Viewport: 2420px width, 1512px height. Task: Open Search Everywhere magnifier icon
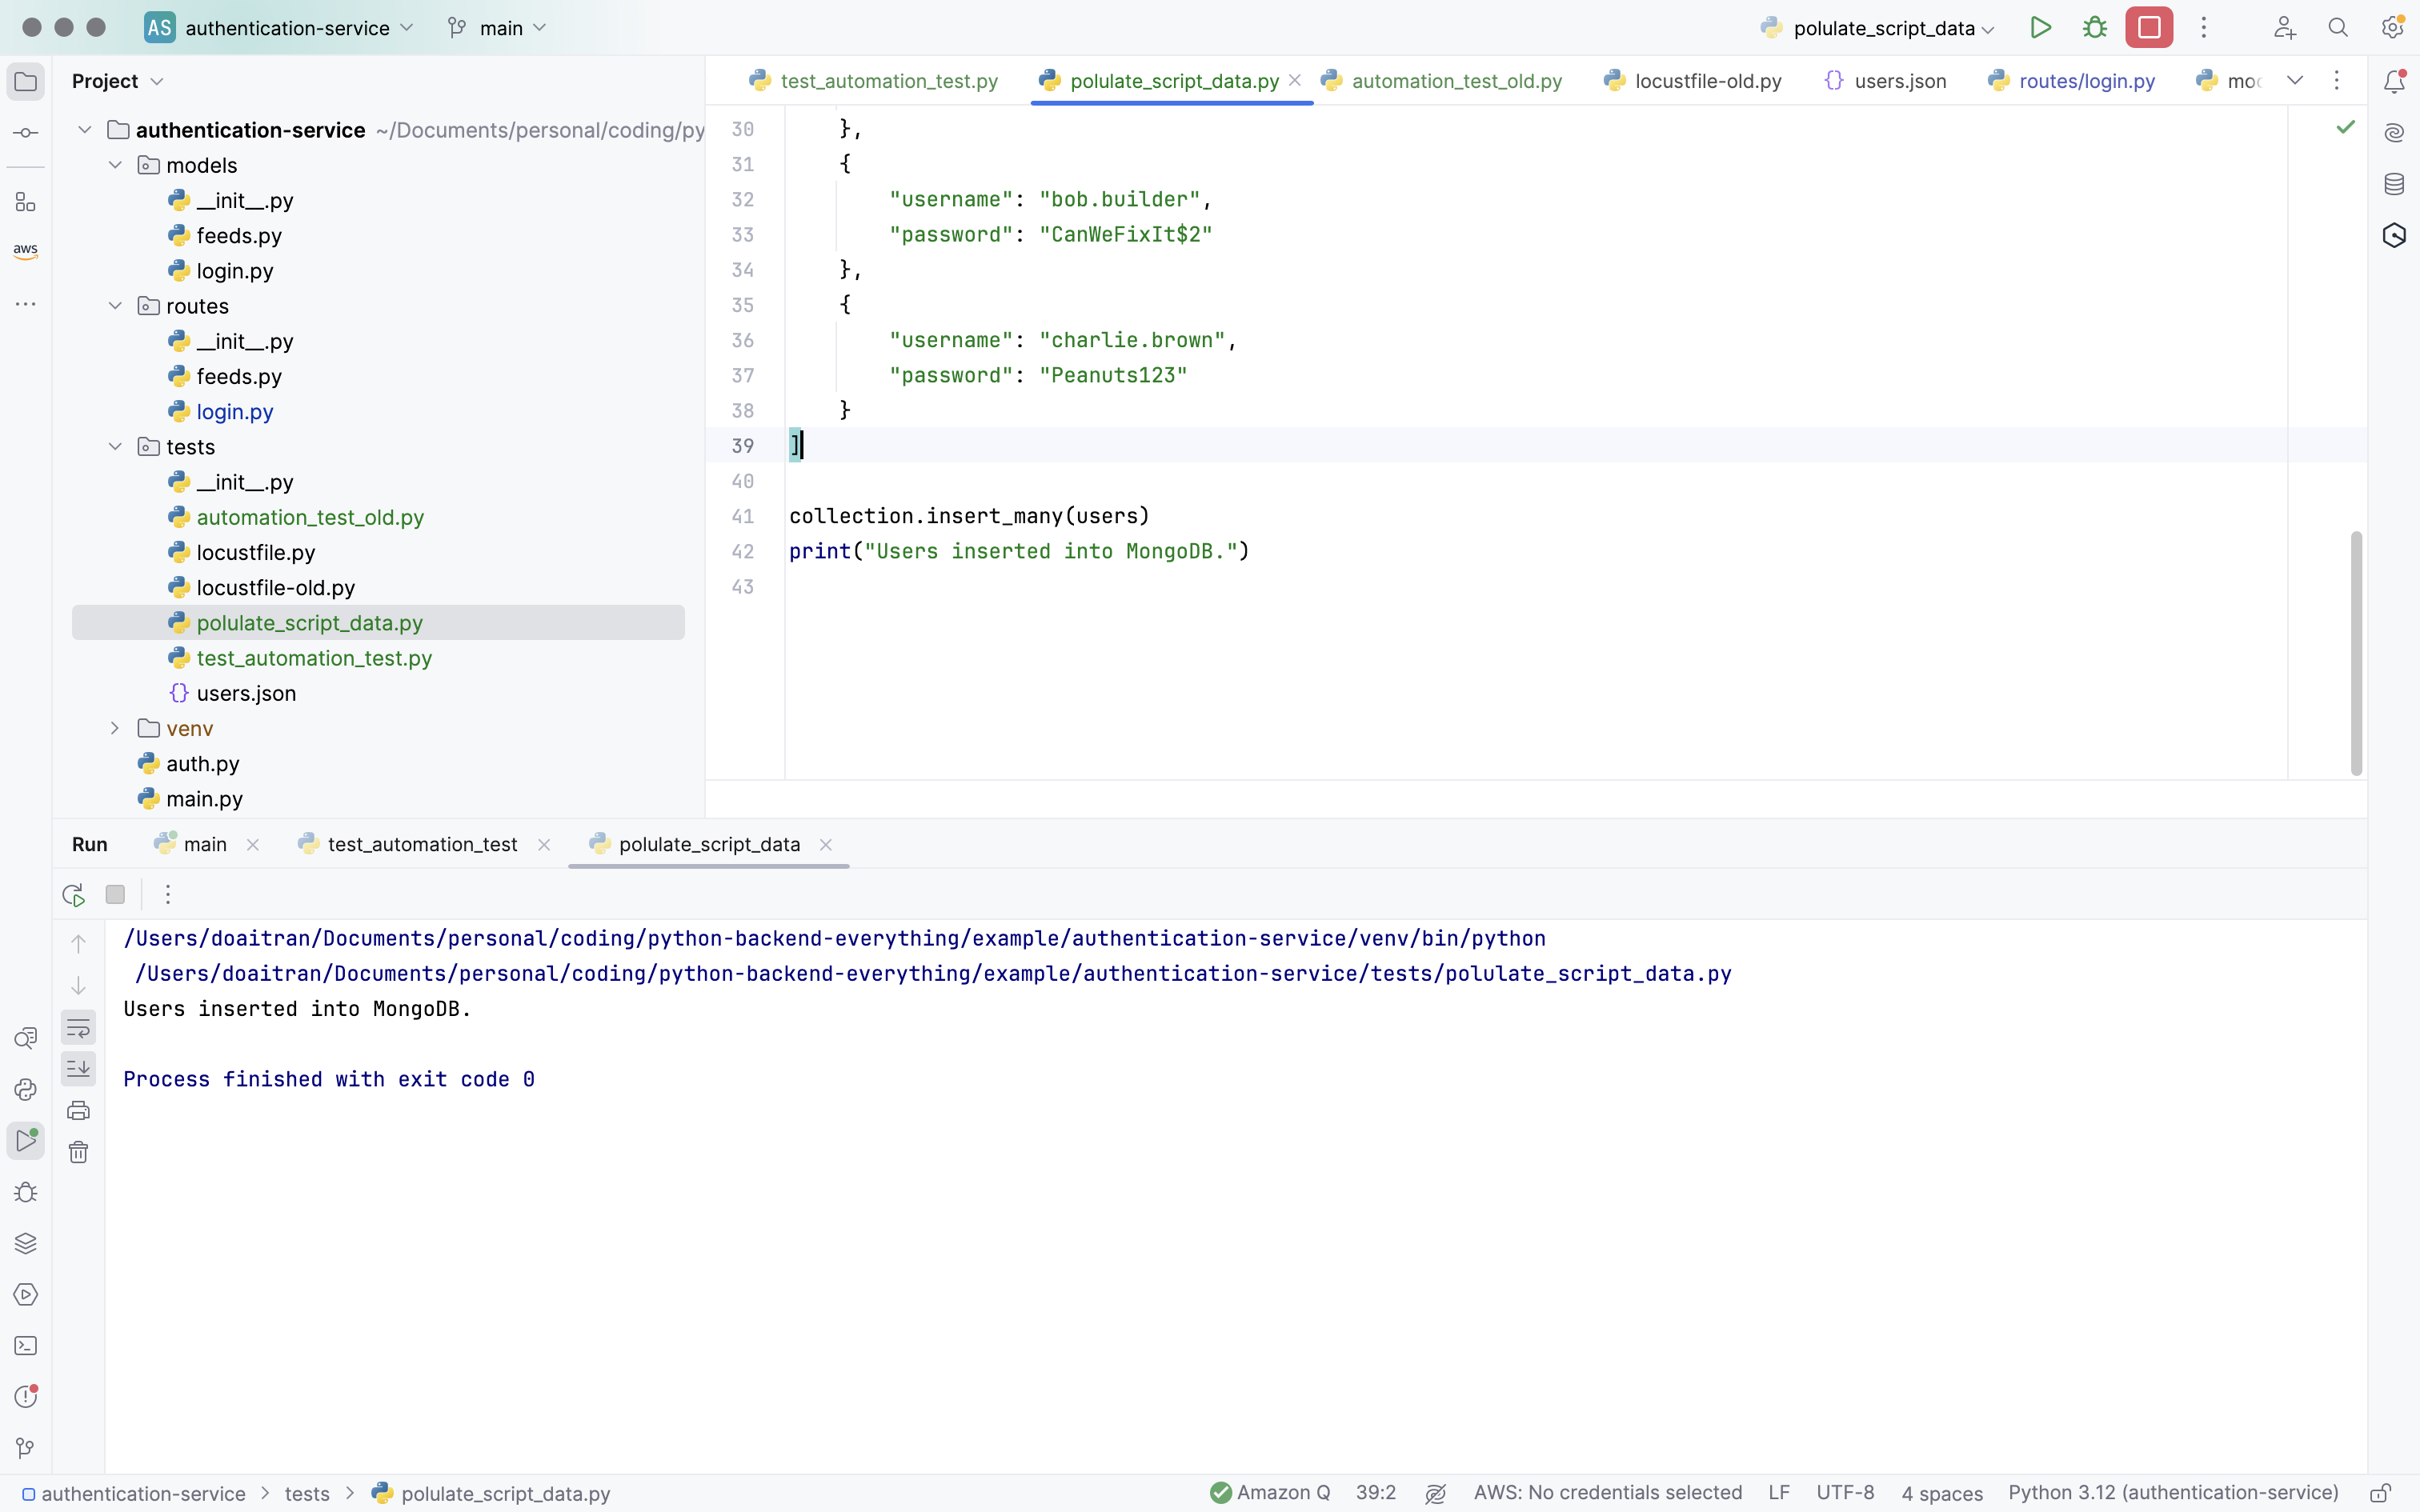[2338, 28]
